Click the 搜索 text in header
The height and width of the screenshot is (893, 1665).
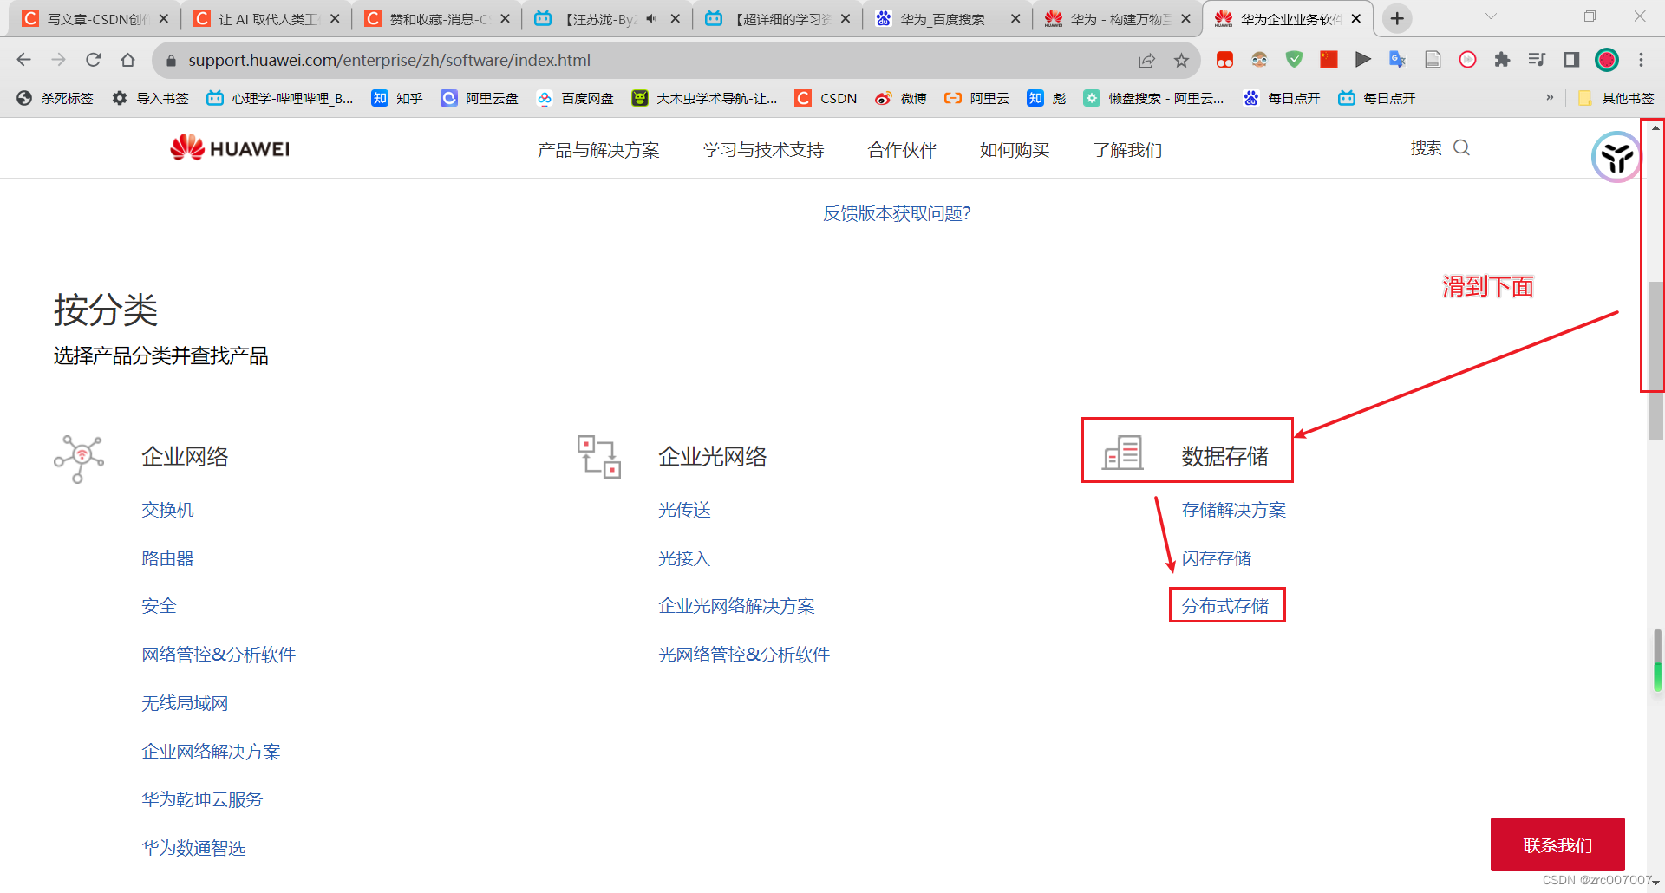click(x=1426, y=148)
